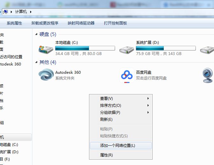214x165 pixels.
Task: Open the dropdown arrow before 计算机 in the address bar
Action: [x=11, y=12]
